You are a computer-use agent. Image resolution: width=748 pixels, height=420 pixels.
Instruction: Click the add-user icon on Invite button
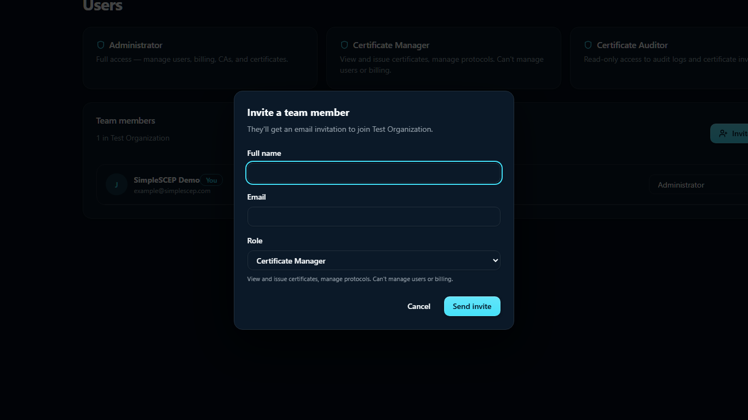723,133
